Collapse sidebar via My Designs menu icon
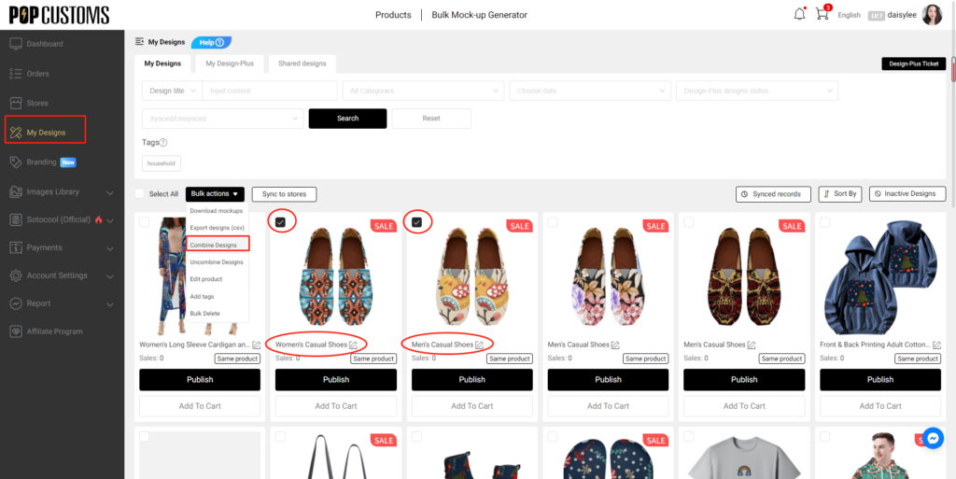 139,42
